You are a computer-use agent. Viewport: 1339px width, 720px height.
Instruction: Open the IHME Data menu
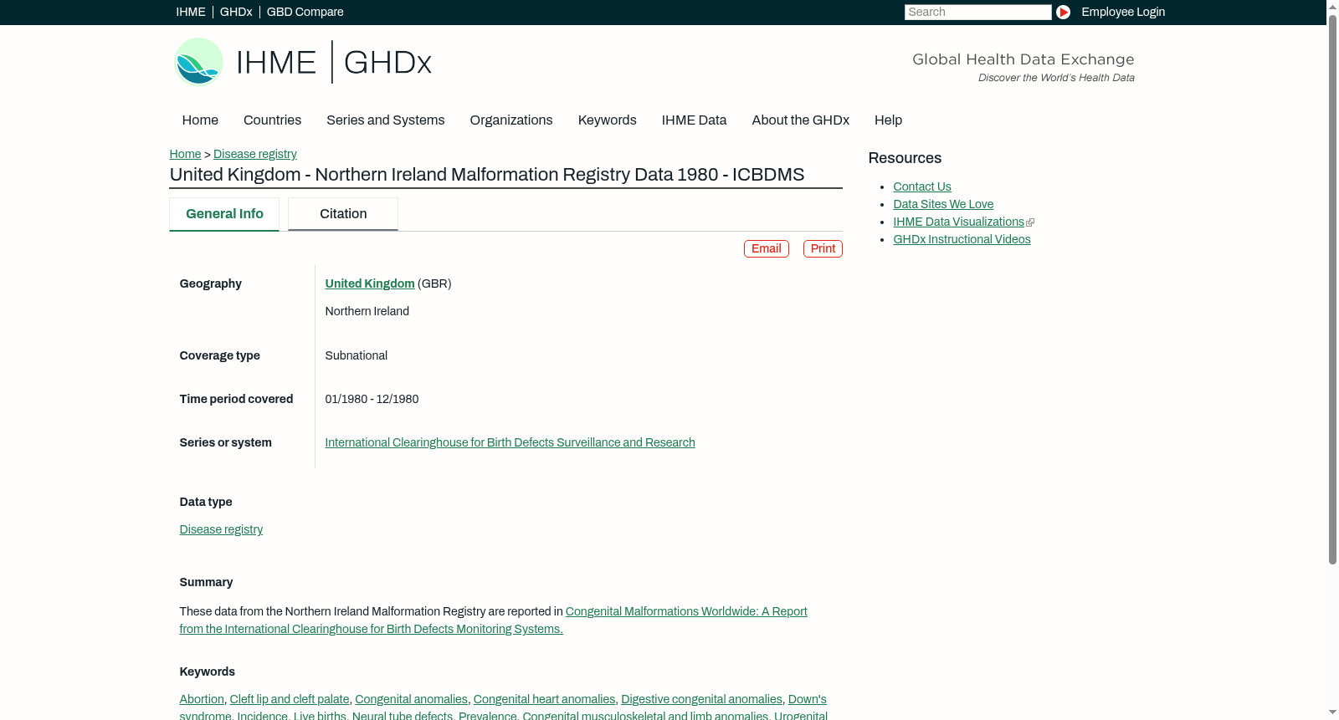point(694,120)
